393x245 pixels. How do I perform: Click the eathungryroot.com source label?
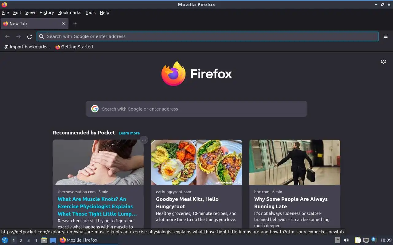173,192
